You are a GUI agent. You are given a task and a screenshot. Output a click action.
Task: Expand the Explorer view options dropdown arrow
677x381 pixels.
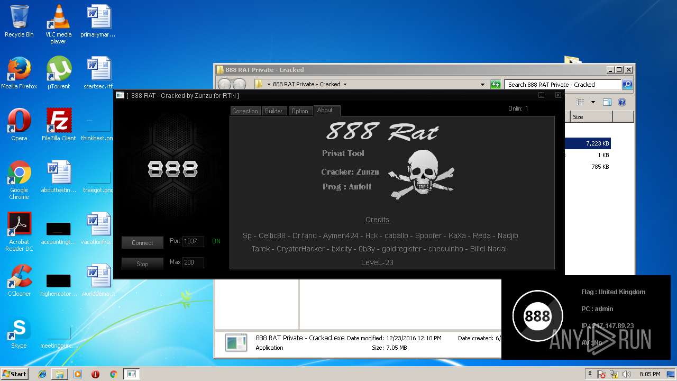click(593, 102)
